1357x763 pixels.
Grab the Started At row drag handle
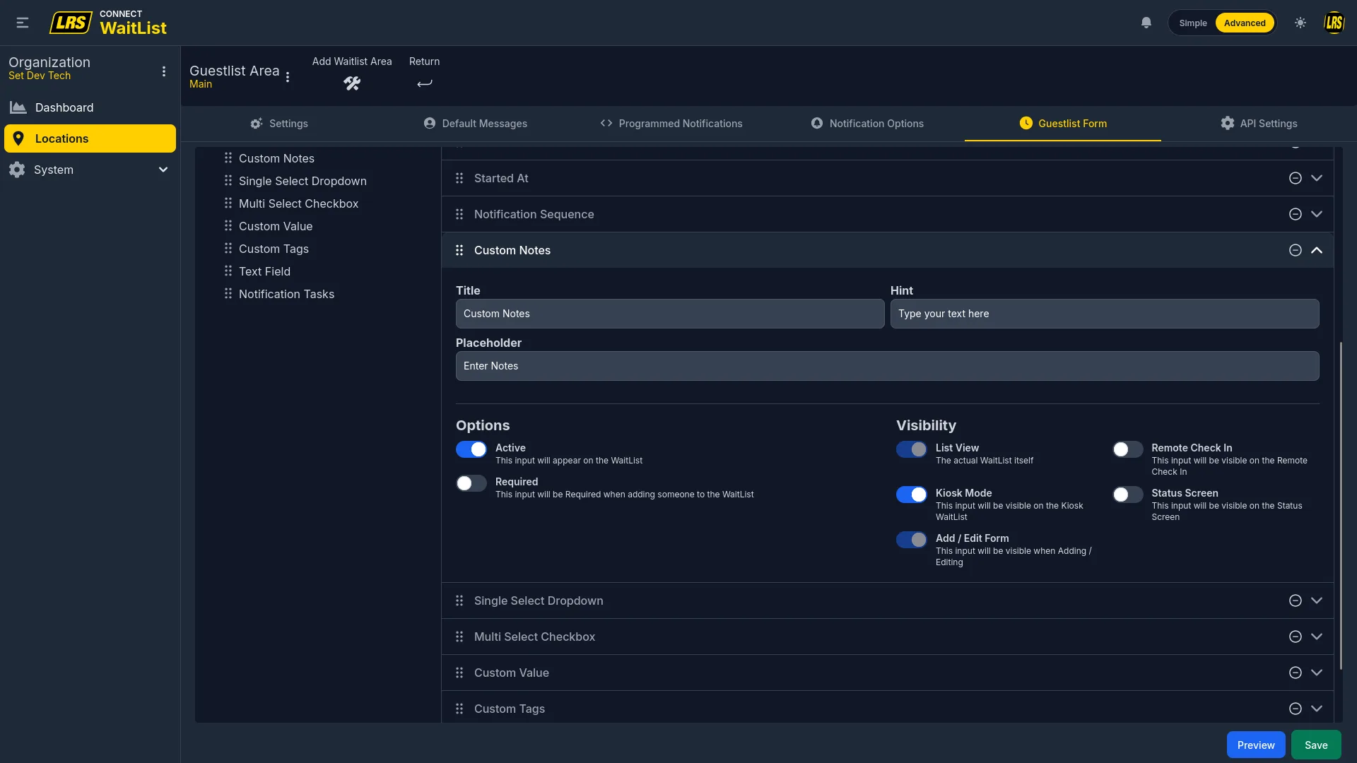pyautogui.click(x=459, y=178)
